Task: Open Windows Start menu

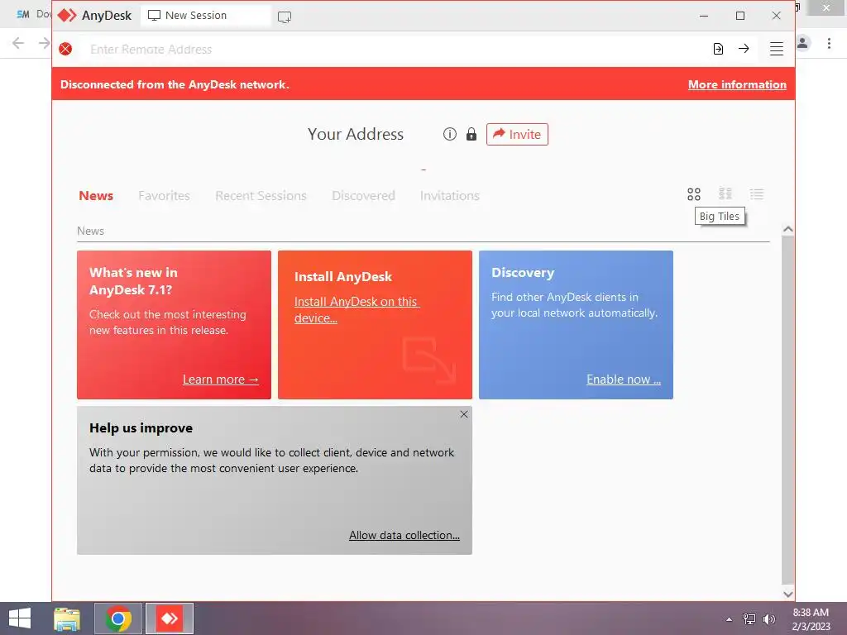Action: point(20,618)
